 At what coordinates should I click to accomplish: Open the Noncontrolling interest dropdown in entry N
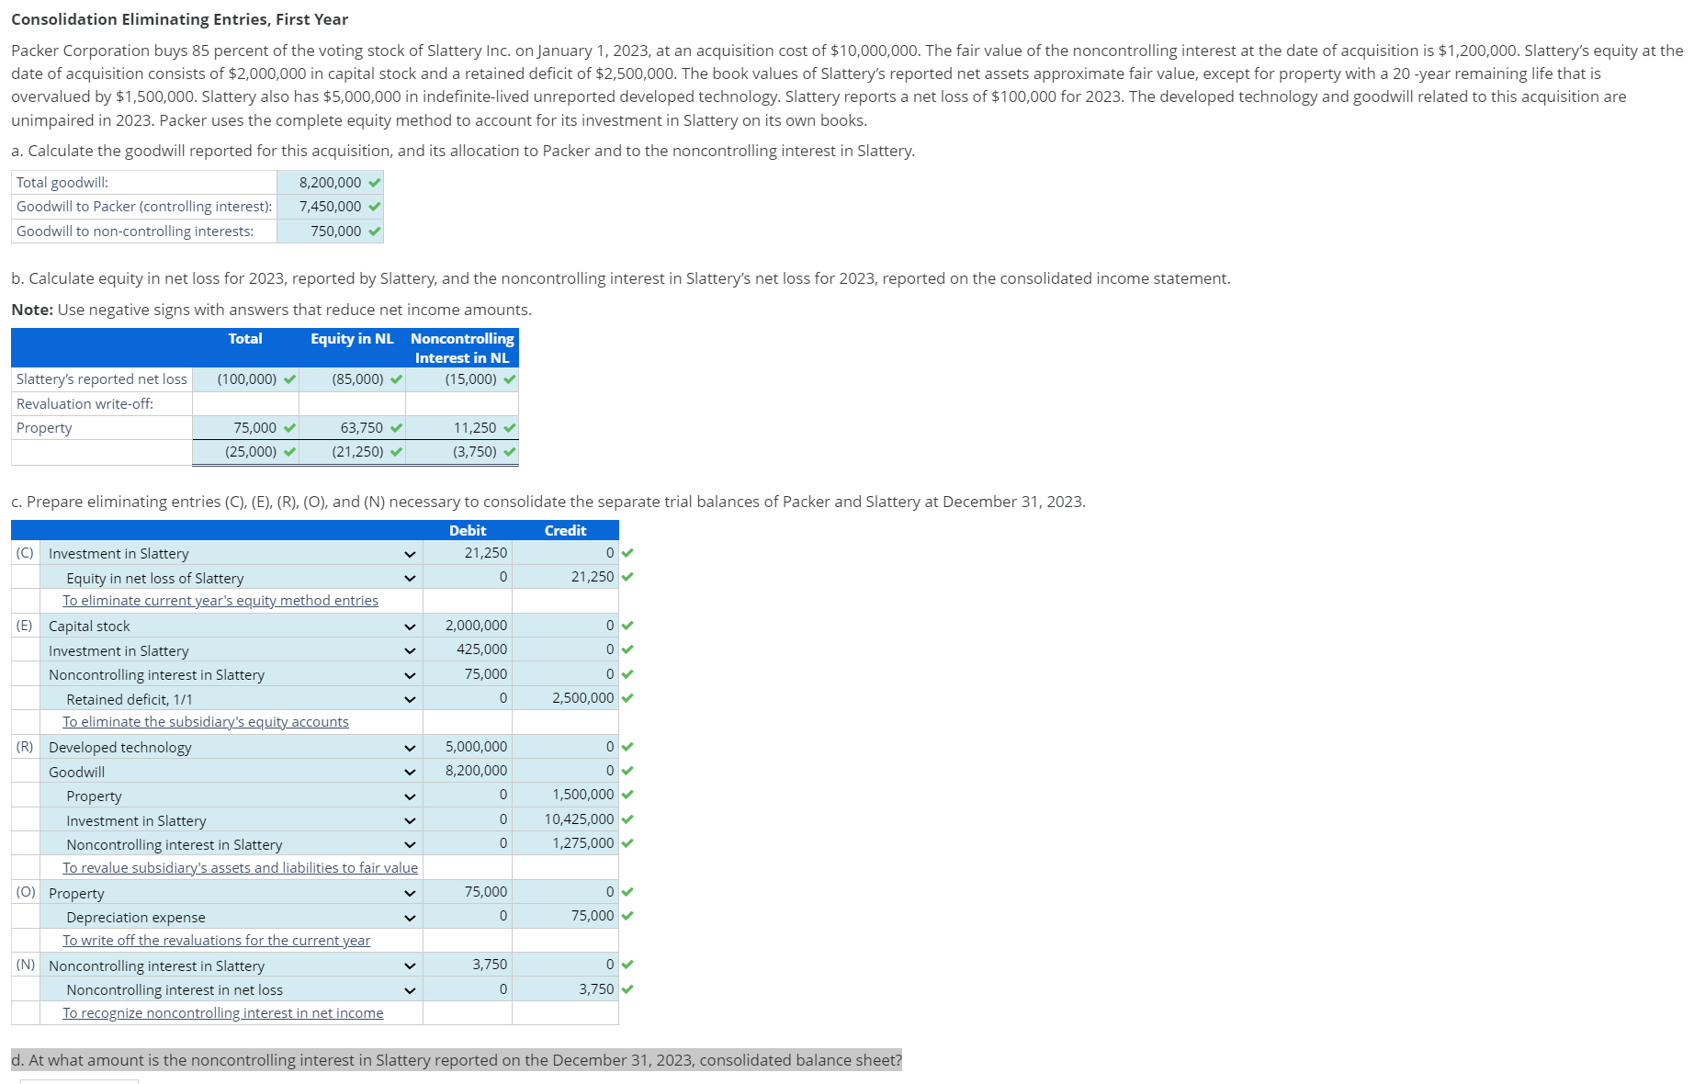click(409, 965)
